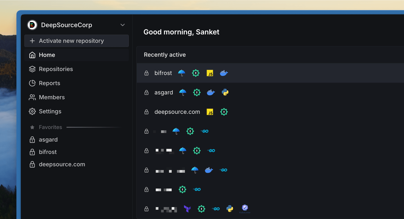Image resolution: width=404 pixels, height=219 pixels.
Task: Click the Docker whale icon in asgard row
Action: click(211, 92)
